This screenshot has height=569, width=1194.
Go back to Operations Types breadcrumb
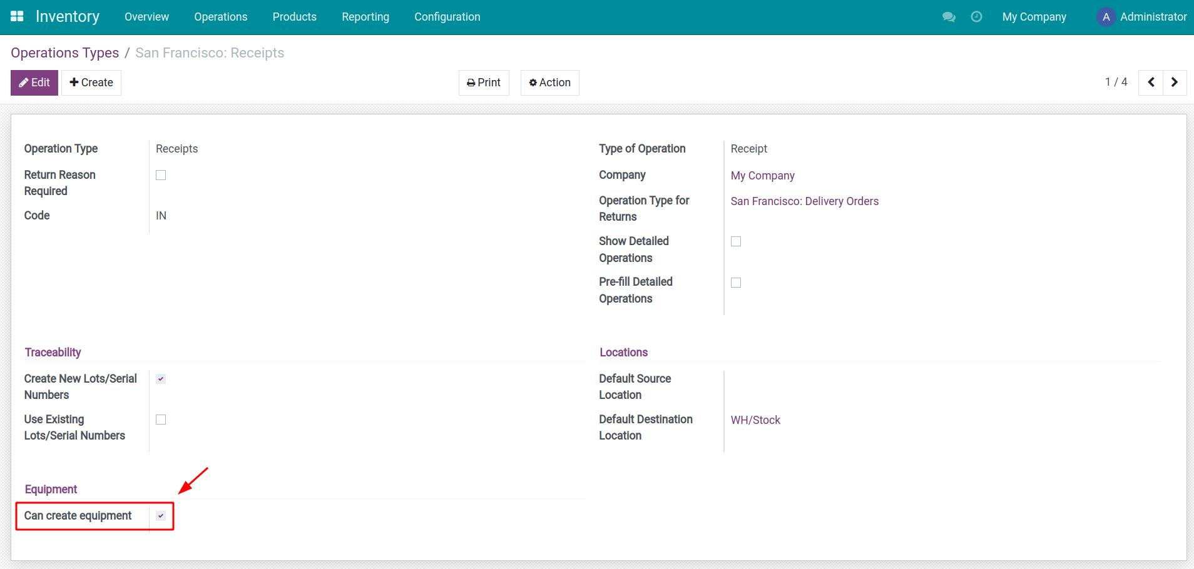[64, 53]
